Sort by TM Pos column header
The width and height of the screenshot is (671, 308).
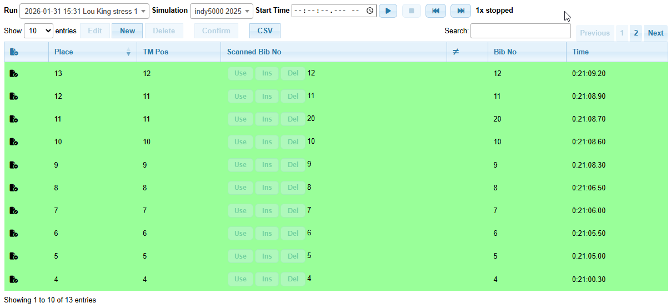click(179, 52)
